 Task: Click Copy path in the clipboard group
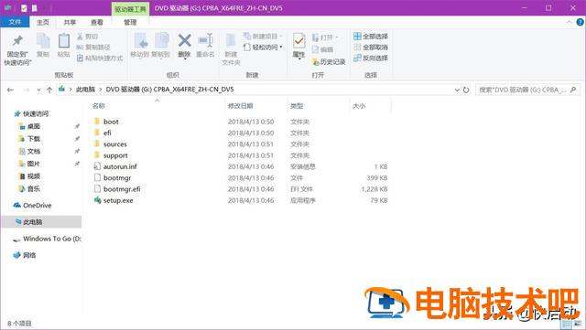click(93, 47)
